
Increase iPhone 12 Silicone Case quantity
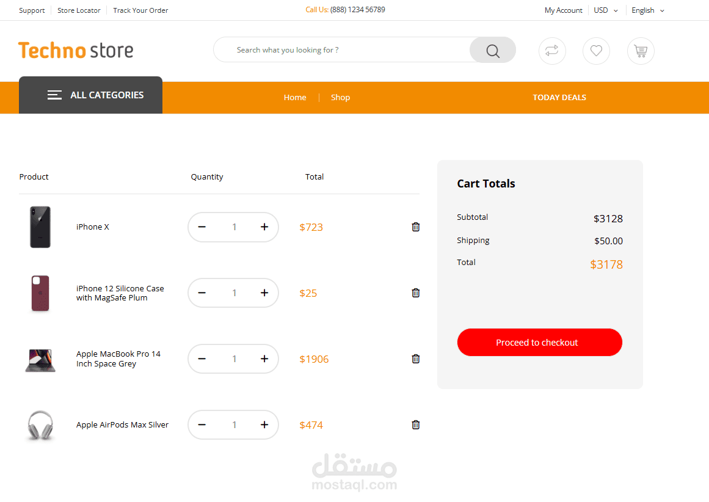point(264,293)
